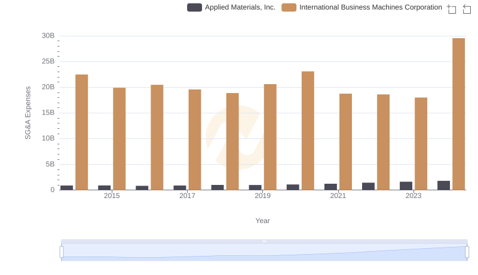Click the top grip of the zoom slider
Screen dimensions: 478x275
click(264, 241)
